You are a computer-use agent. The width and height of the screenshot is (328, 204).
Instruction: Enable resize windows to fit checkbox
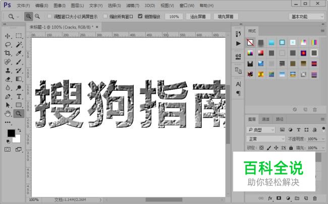pyautogui.click(x=49, y=16)
